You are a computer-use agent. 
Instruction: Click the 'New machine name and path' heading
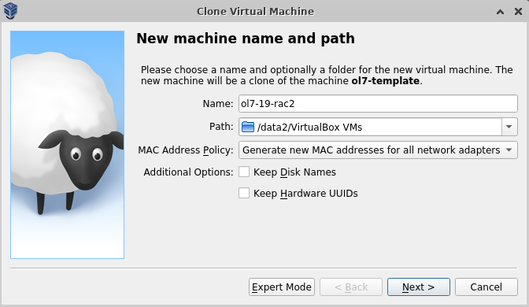click(246, 38)
